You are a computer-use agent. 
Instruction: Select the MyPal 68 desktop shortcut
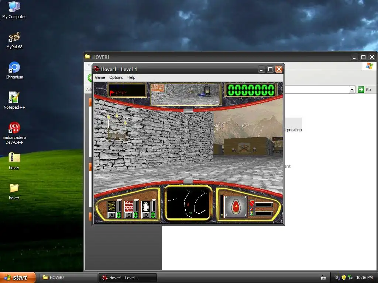tap(14, 41)
